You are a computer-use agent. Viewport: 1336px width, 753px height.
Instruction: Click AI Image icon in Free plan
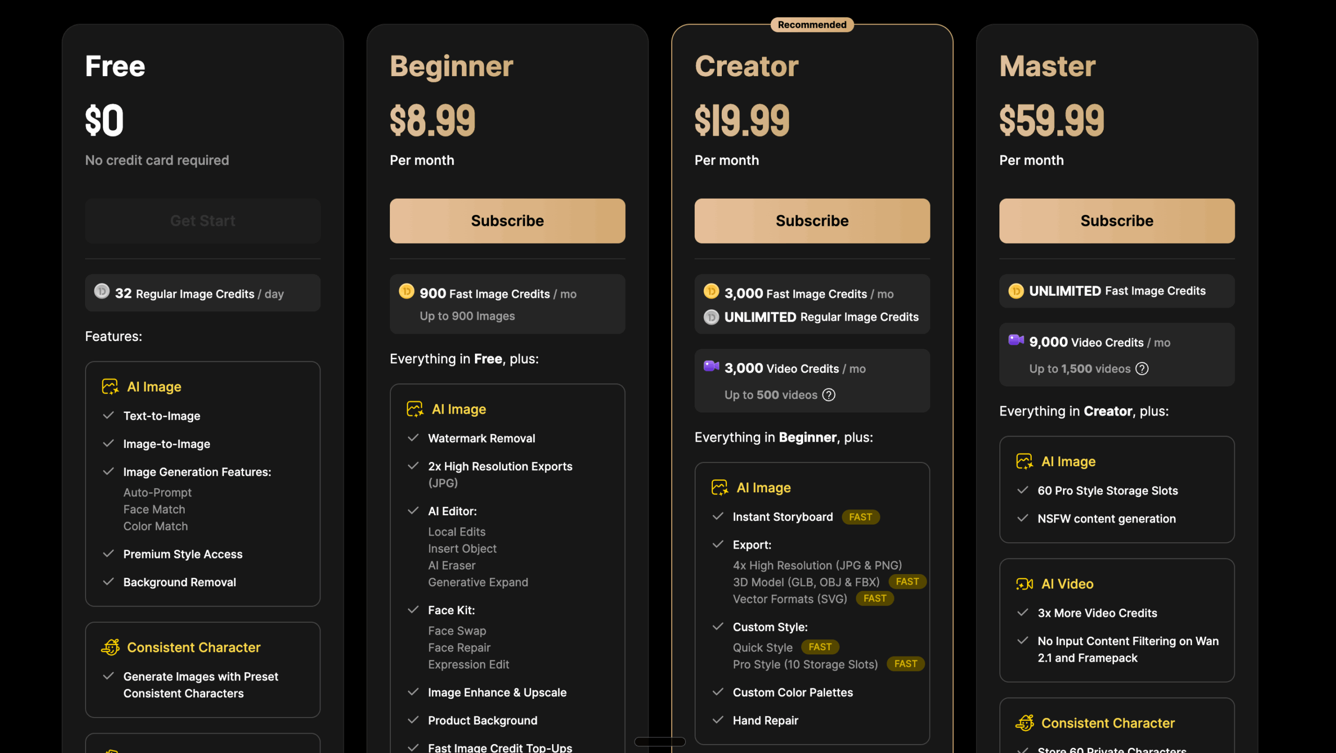pyautogui.click(x=110, y=386)
